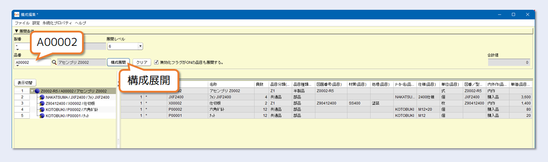Viewport: 548px width, 162px height.
Task: Click the 製番 input field containing asterisk
Action: click(x=22, y=46)
